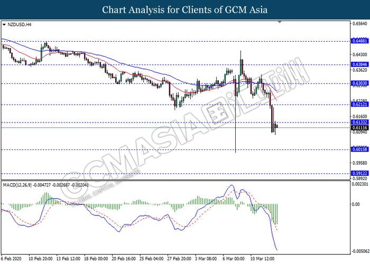Click the 0.59122 support level label
Image resolution: width=370 pixels, height=264 pixels.
click(359, 173)
